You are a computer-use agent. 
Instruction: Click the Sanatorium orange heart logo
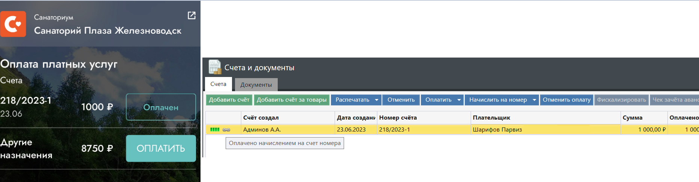coord(13,24)
